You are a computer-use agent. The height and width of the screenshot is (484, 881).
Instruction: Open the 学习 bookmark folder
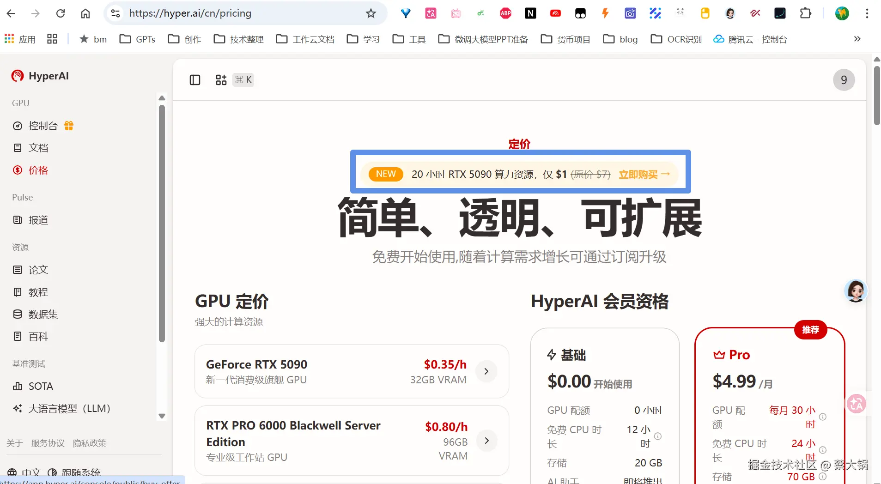click(x=363, y=39)
